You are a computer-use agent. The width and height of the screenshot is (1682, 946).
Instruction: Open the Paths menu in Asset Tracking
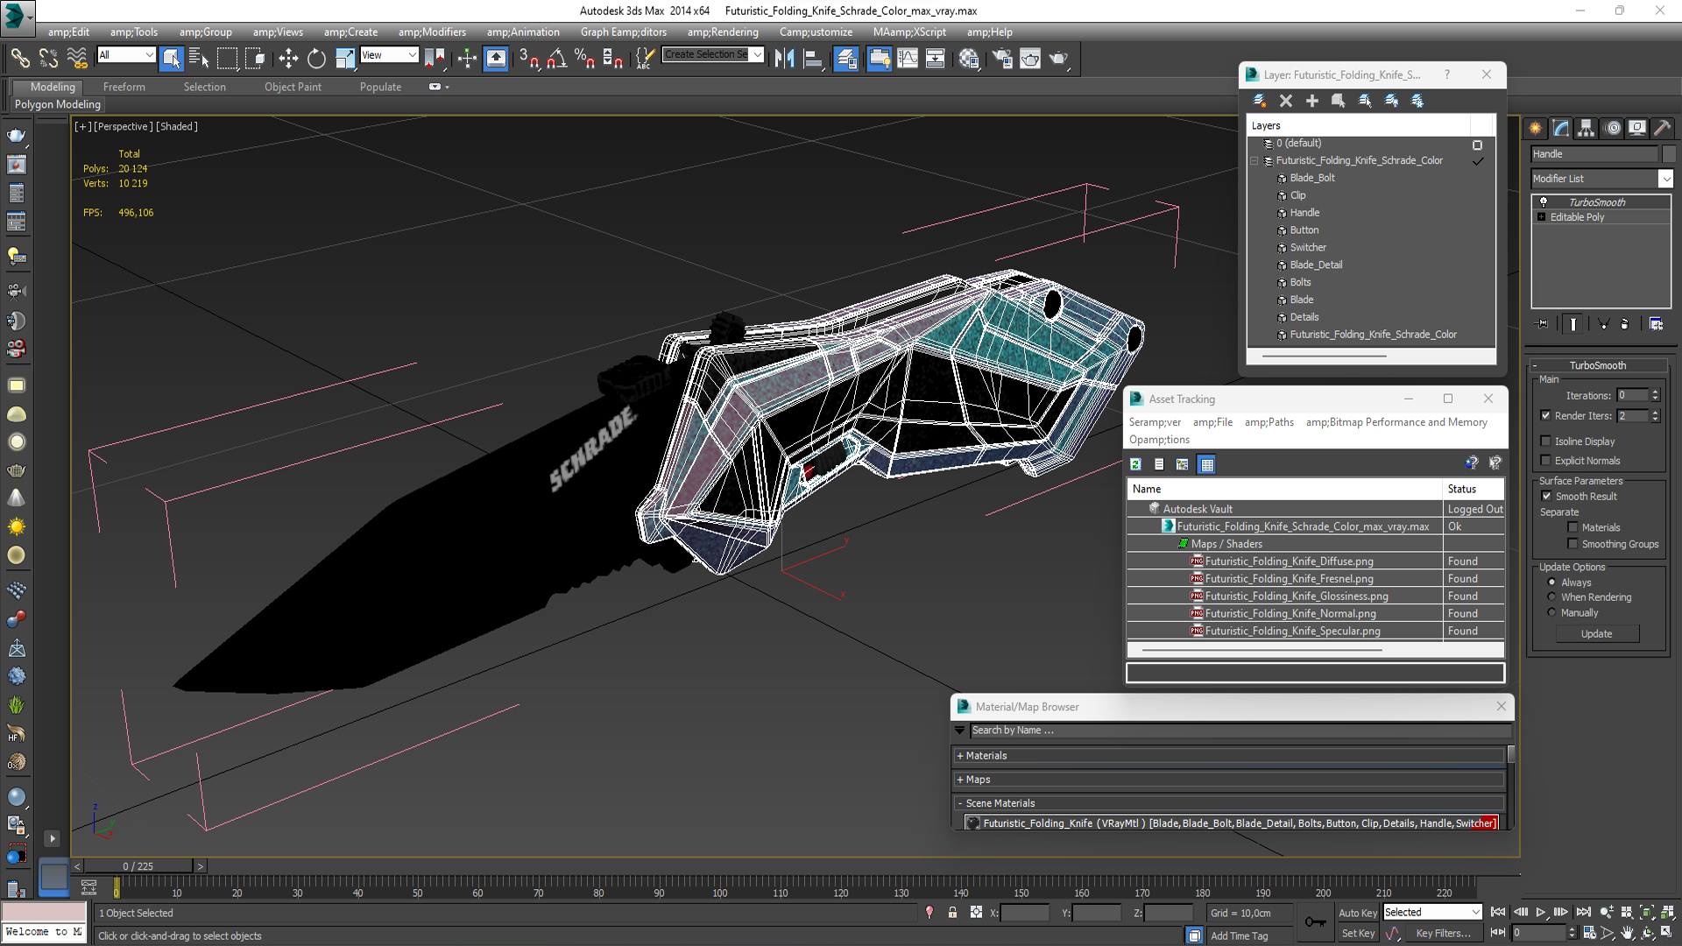tap(1269, 422)
